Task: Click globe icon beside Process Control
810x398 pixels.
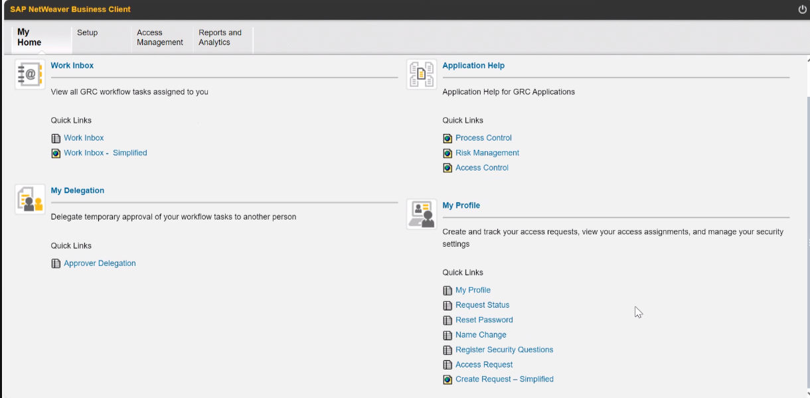Action: click(447, 139)
